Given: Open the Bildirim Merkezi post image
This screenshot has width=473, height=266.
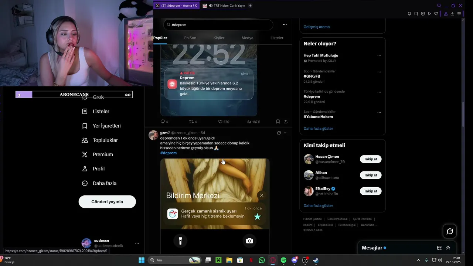Looking at the screenshot, I should [215, 206].
